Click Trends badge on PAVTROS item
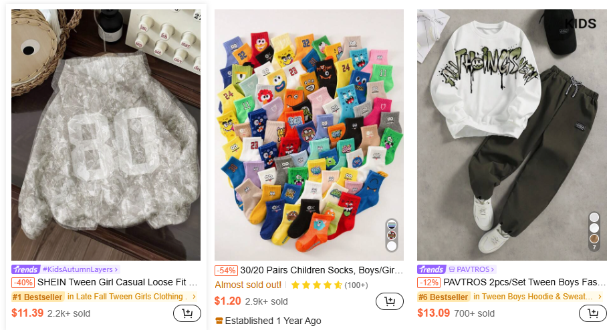The image size is (615, 330). 431,269
